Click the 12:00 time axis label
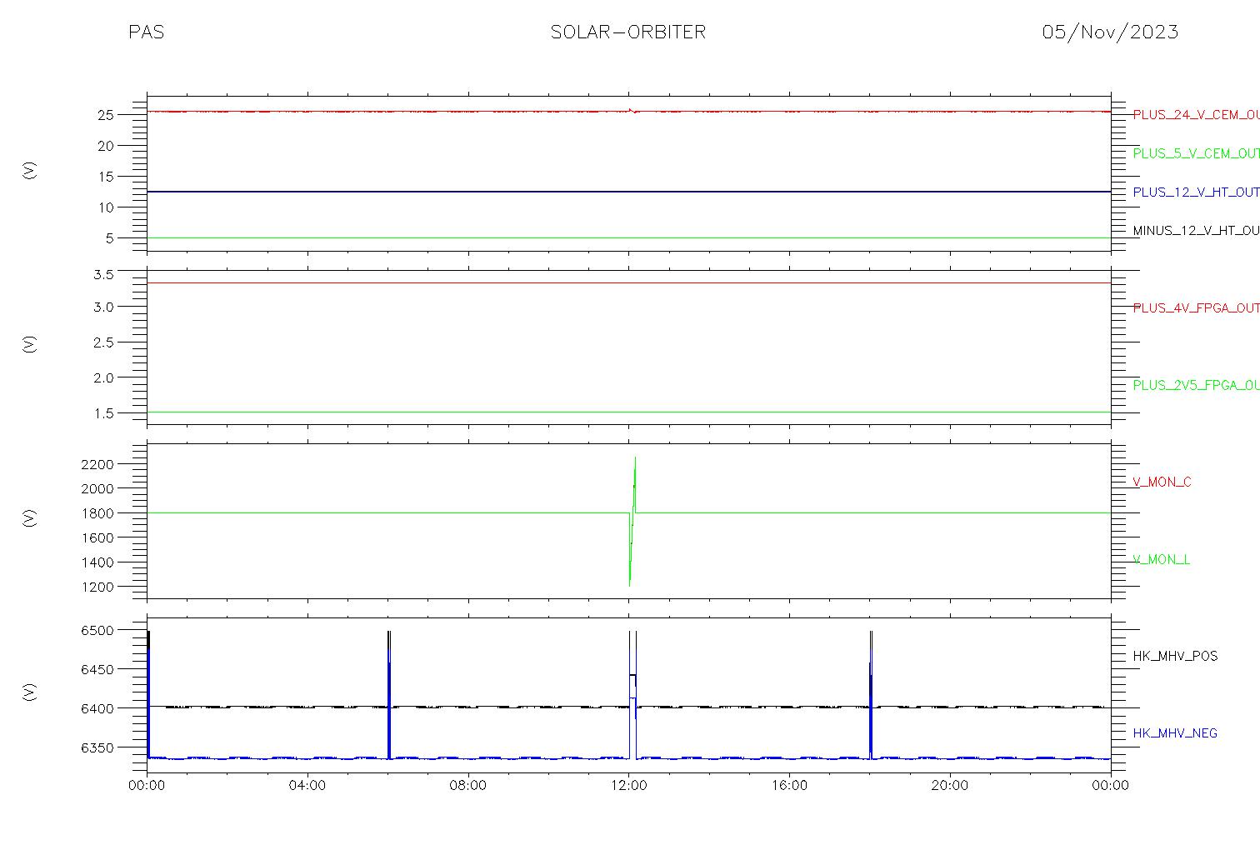Viewport: 1260px width, 850px height. click(x=628, y=786)
